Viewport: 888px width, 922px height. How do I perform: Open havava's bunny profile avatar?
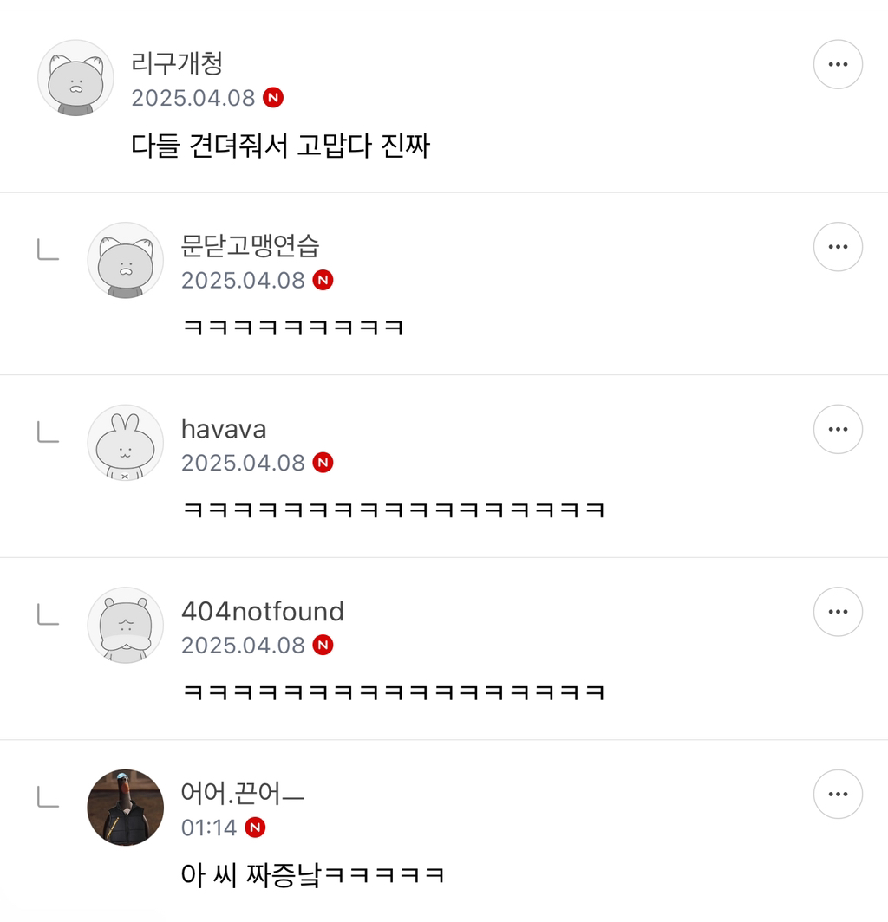pyautogui.click(x=126, y=442)
